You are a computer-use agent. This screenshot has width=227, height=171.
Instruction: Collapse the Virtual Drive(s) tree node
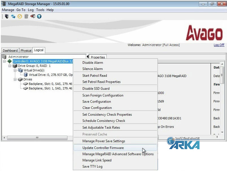click(15, 71)
